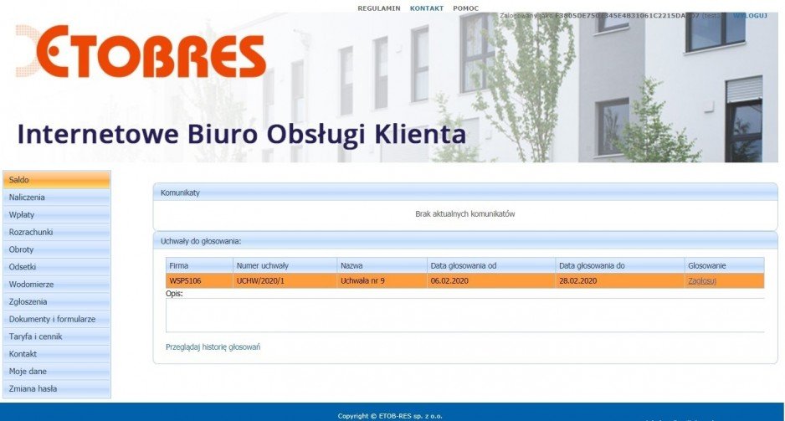Click the Firma column header
Screen dimensions: 785x421
click(199, 265)
